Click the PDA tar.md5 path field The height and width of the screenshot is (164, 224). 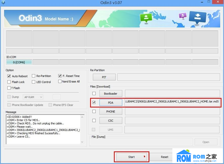[x=172, y=102]
